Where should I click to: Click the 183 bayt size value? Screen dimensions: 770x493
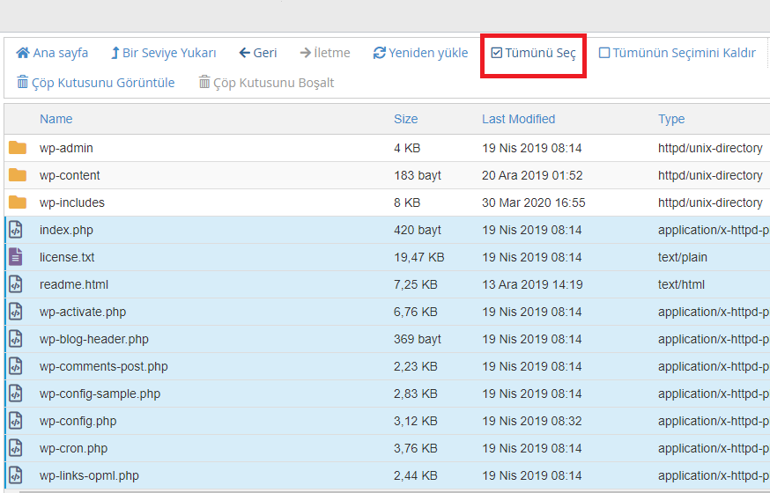(418, 175)
